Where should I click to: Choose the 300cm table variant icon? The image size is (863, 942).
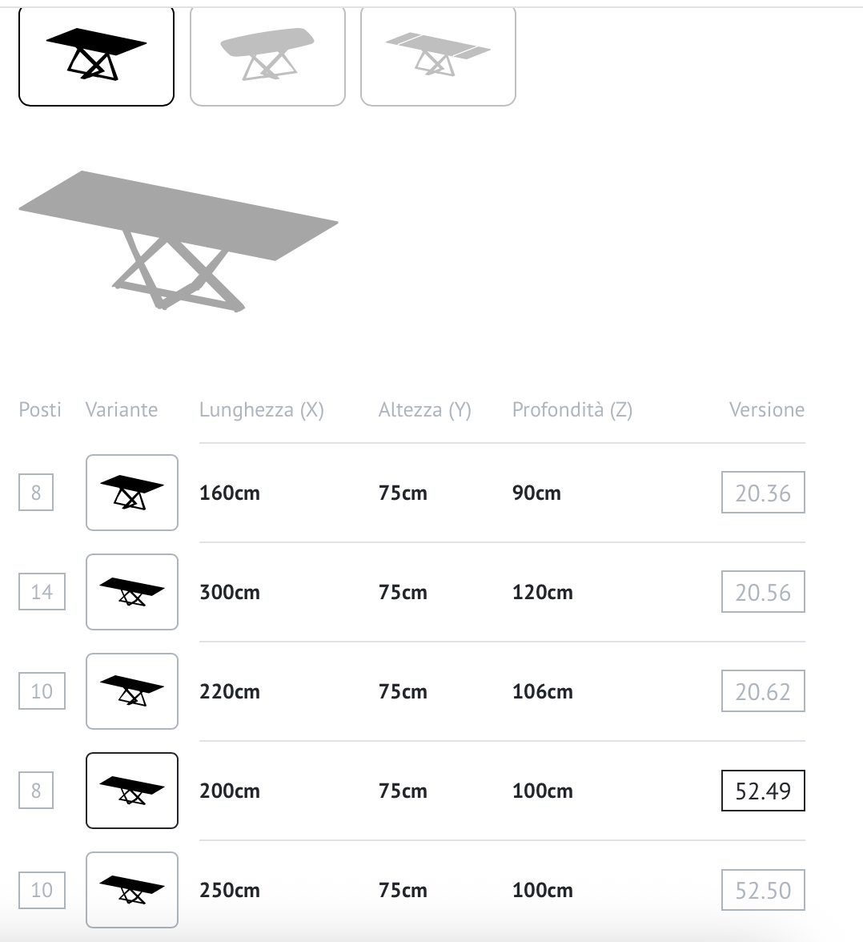[x=132, y=592]
